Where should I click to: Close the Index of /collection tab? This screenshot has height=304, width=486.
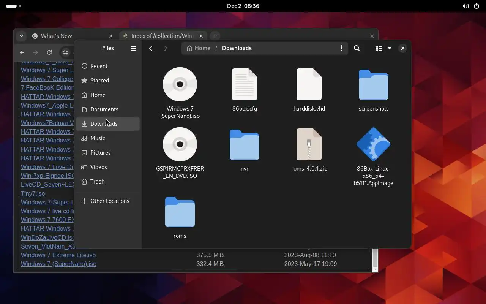tap(201, 36)
